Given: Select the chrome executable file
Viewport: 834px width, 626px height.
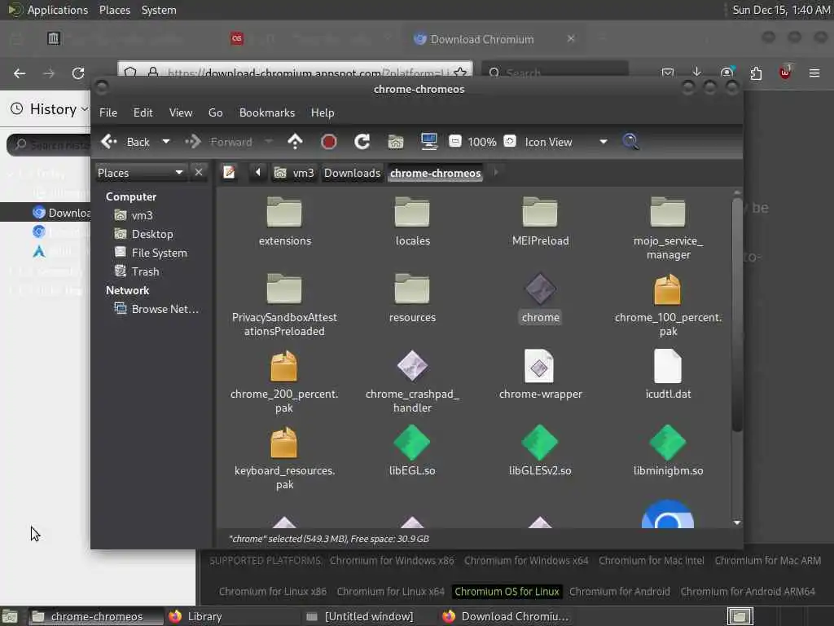Looking at the screenshot, I should (x=540, y=298).
